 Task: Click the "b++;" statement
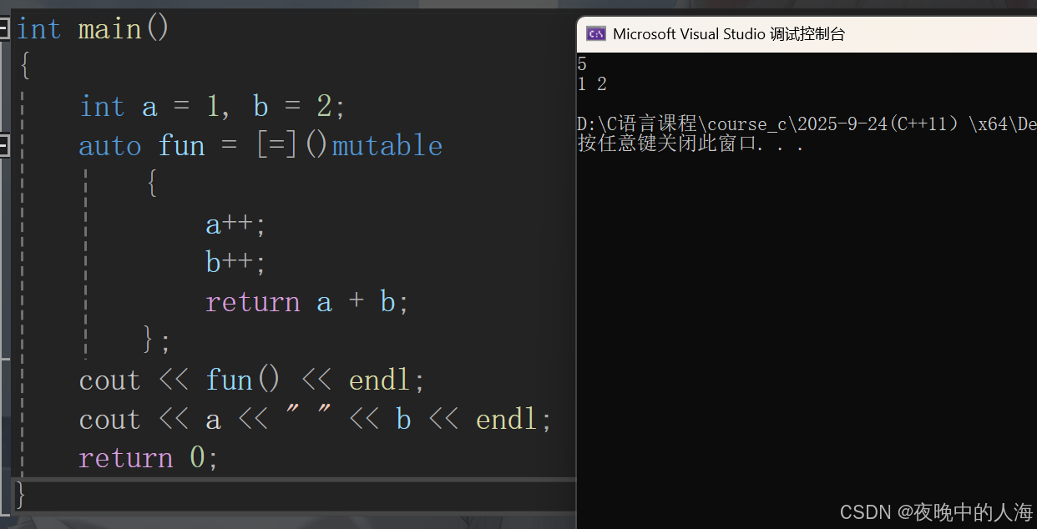pyautogui.click(x=235, y=263)
